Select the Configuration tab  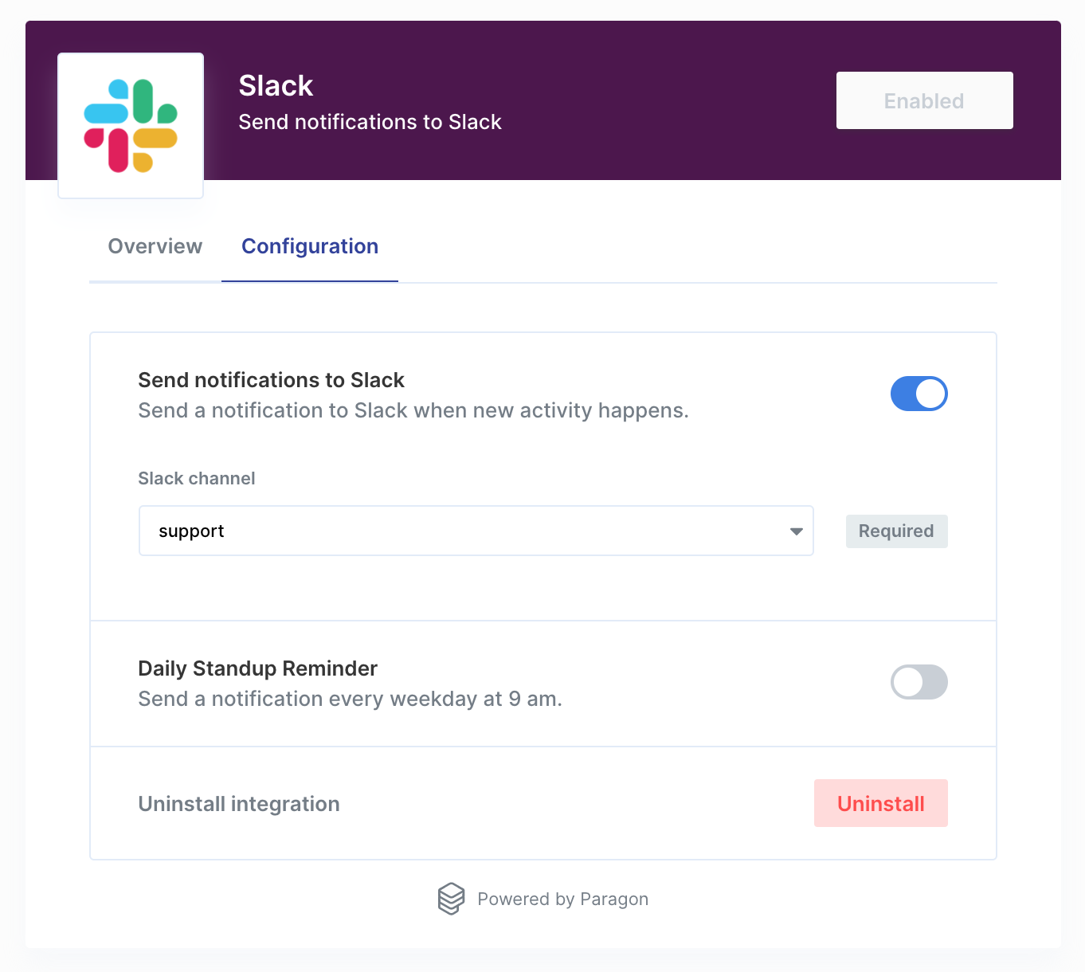[310, 246]
